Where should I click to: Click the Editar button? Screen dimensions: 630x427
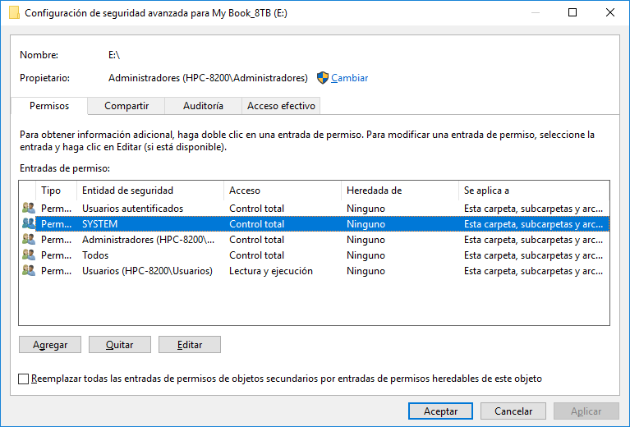(190, 345)
